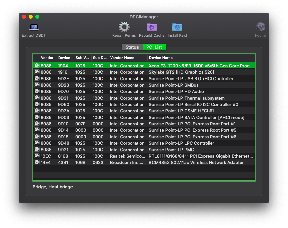Viewport: 288px width, 228px height.
Task: Select 'Sunrise Point-LP CSME HECI #1' device name
Action: point(181,111)
